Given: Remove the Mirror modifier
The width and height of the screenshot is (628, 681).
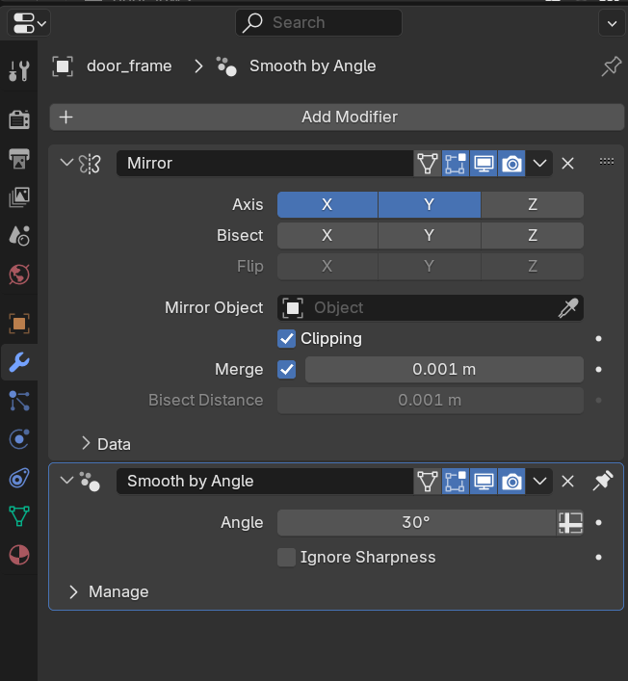Looking at the screenshot, I should pyautogui.click(x=567, y=164).
